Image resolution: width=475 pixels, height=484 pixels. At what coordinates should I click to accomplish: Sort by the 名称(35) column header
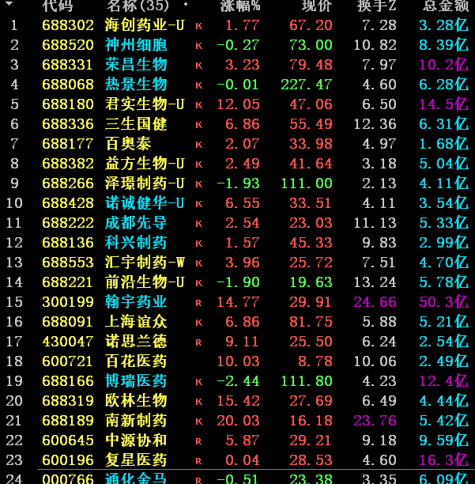(138, 6)
